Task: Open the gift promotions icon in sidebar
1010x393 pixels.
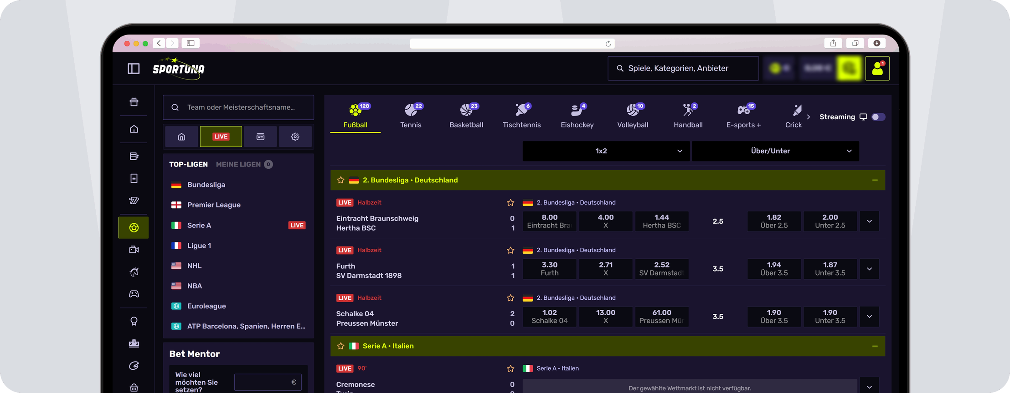Action: pos(134,102)
